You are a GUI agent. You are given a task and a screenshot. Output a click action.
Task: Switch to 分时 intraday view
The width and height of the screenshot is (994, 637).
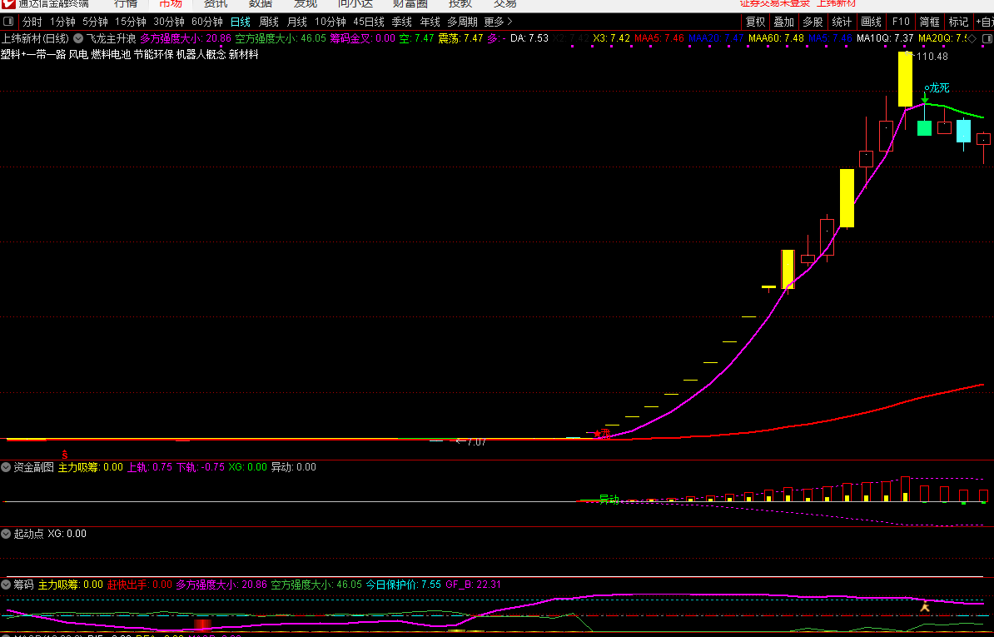32,22
